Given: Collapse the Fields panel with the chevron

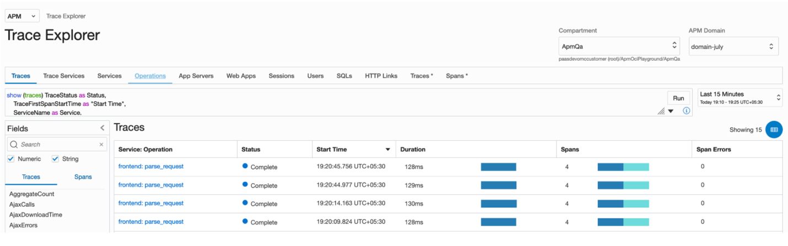Looking at the screenshot, I should (102, 128).
